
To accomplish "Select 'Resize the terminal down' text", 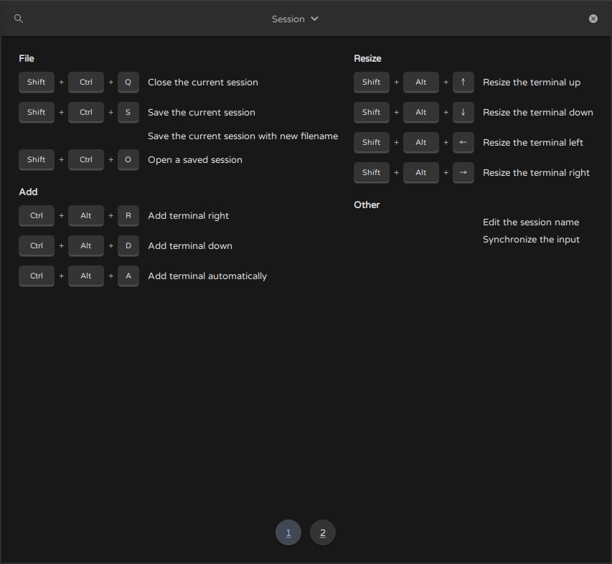I will coord(538,113).
